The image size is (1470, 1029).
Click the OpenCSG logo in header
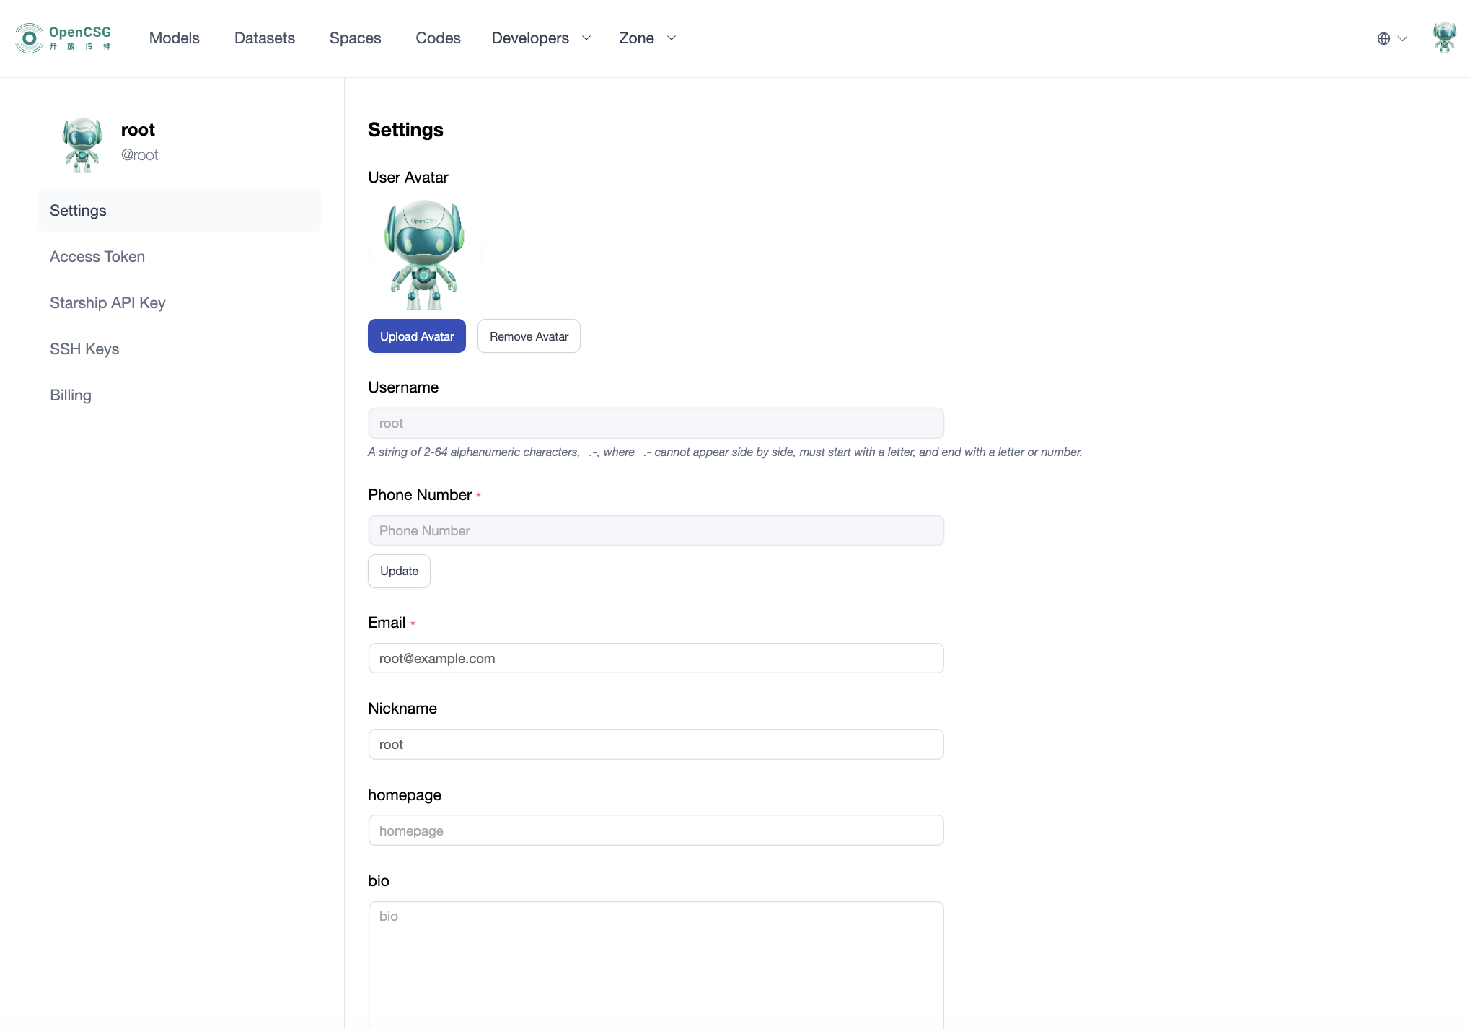coord(63,38)
